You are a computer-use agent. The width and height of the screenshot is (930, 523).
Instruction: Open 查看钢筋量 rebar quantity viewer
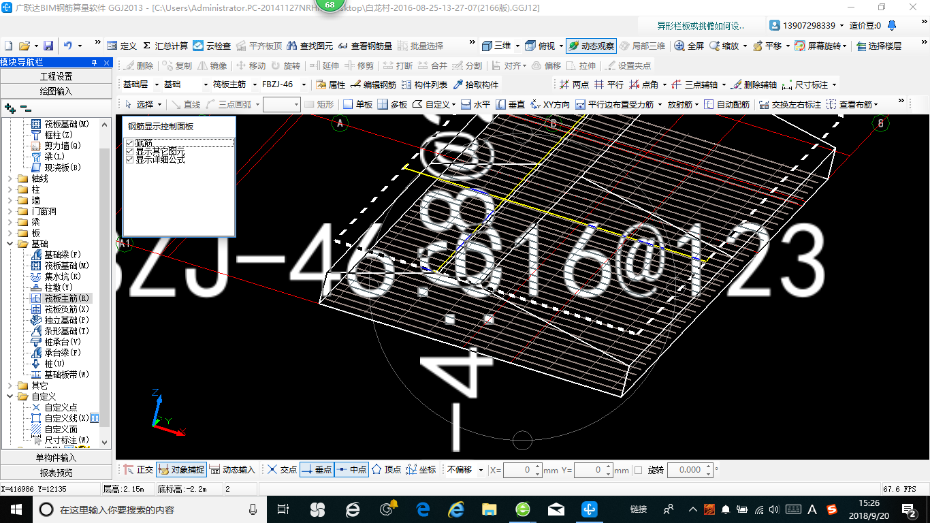(x=365, y=46)
